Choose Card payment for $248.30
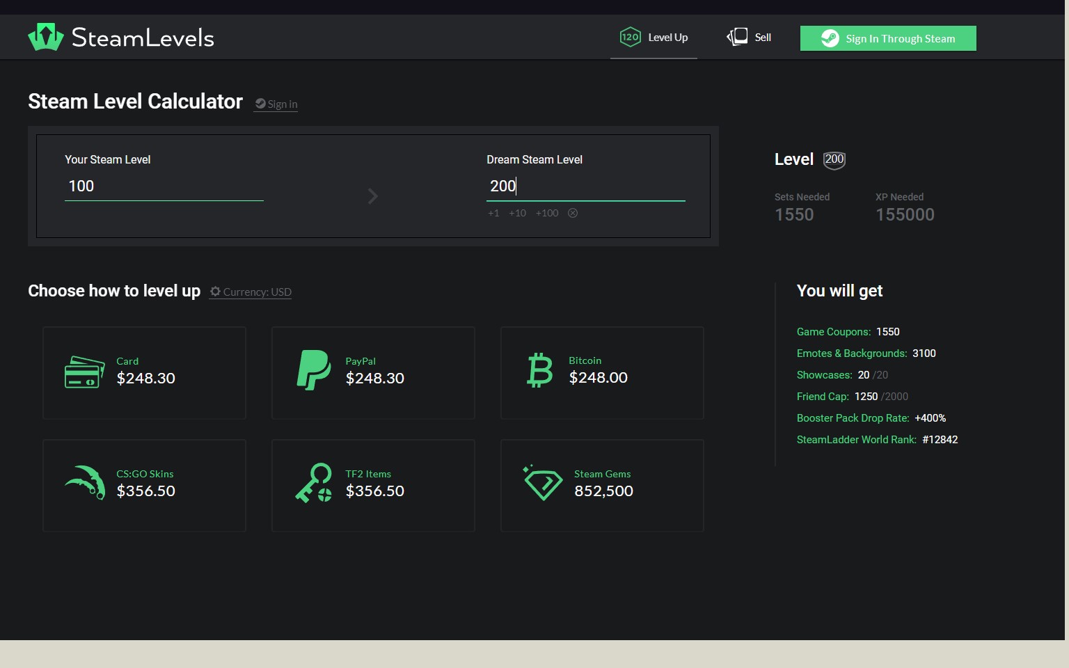1069x668 pixels. (144, 373)
